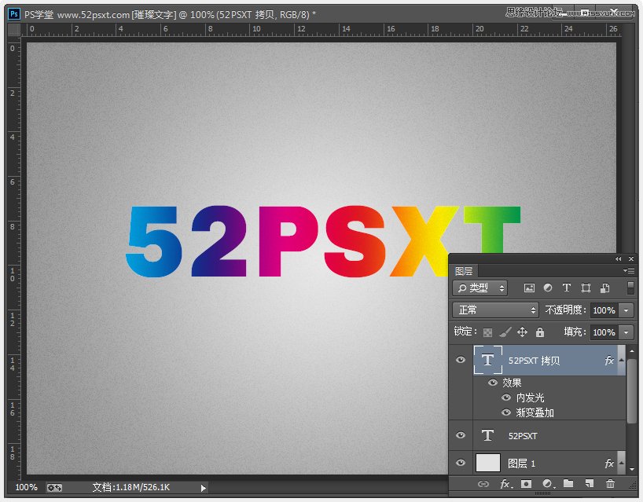
Task: Select the 52PSXT 拷贝 layer thumbnail
Action: (x=487, y=360)
